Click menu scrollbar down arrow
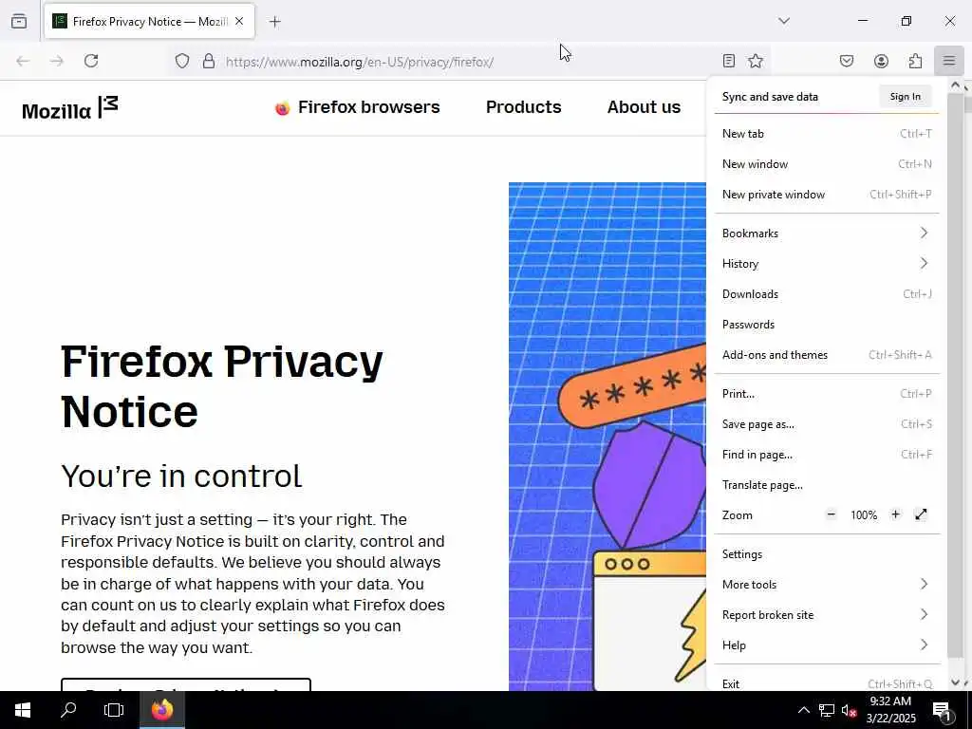This screenshot has height=729, width=972. (955, 682)
